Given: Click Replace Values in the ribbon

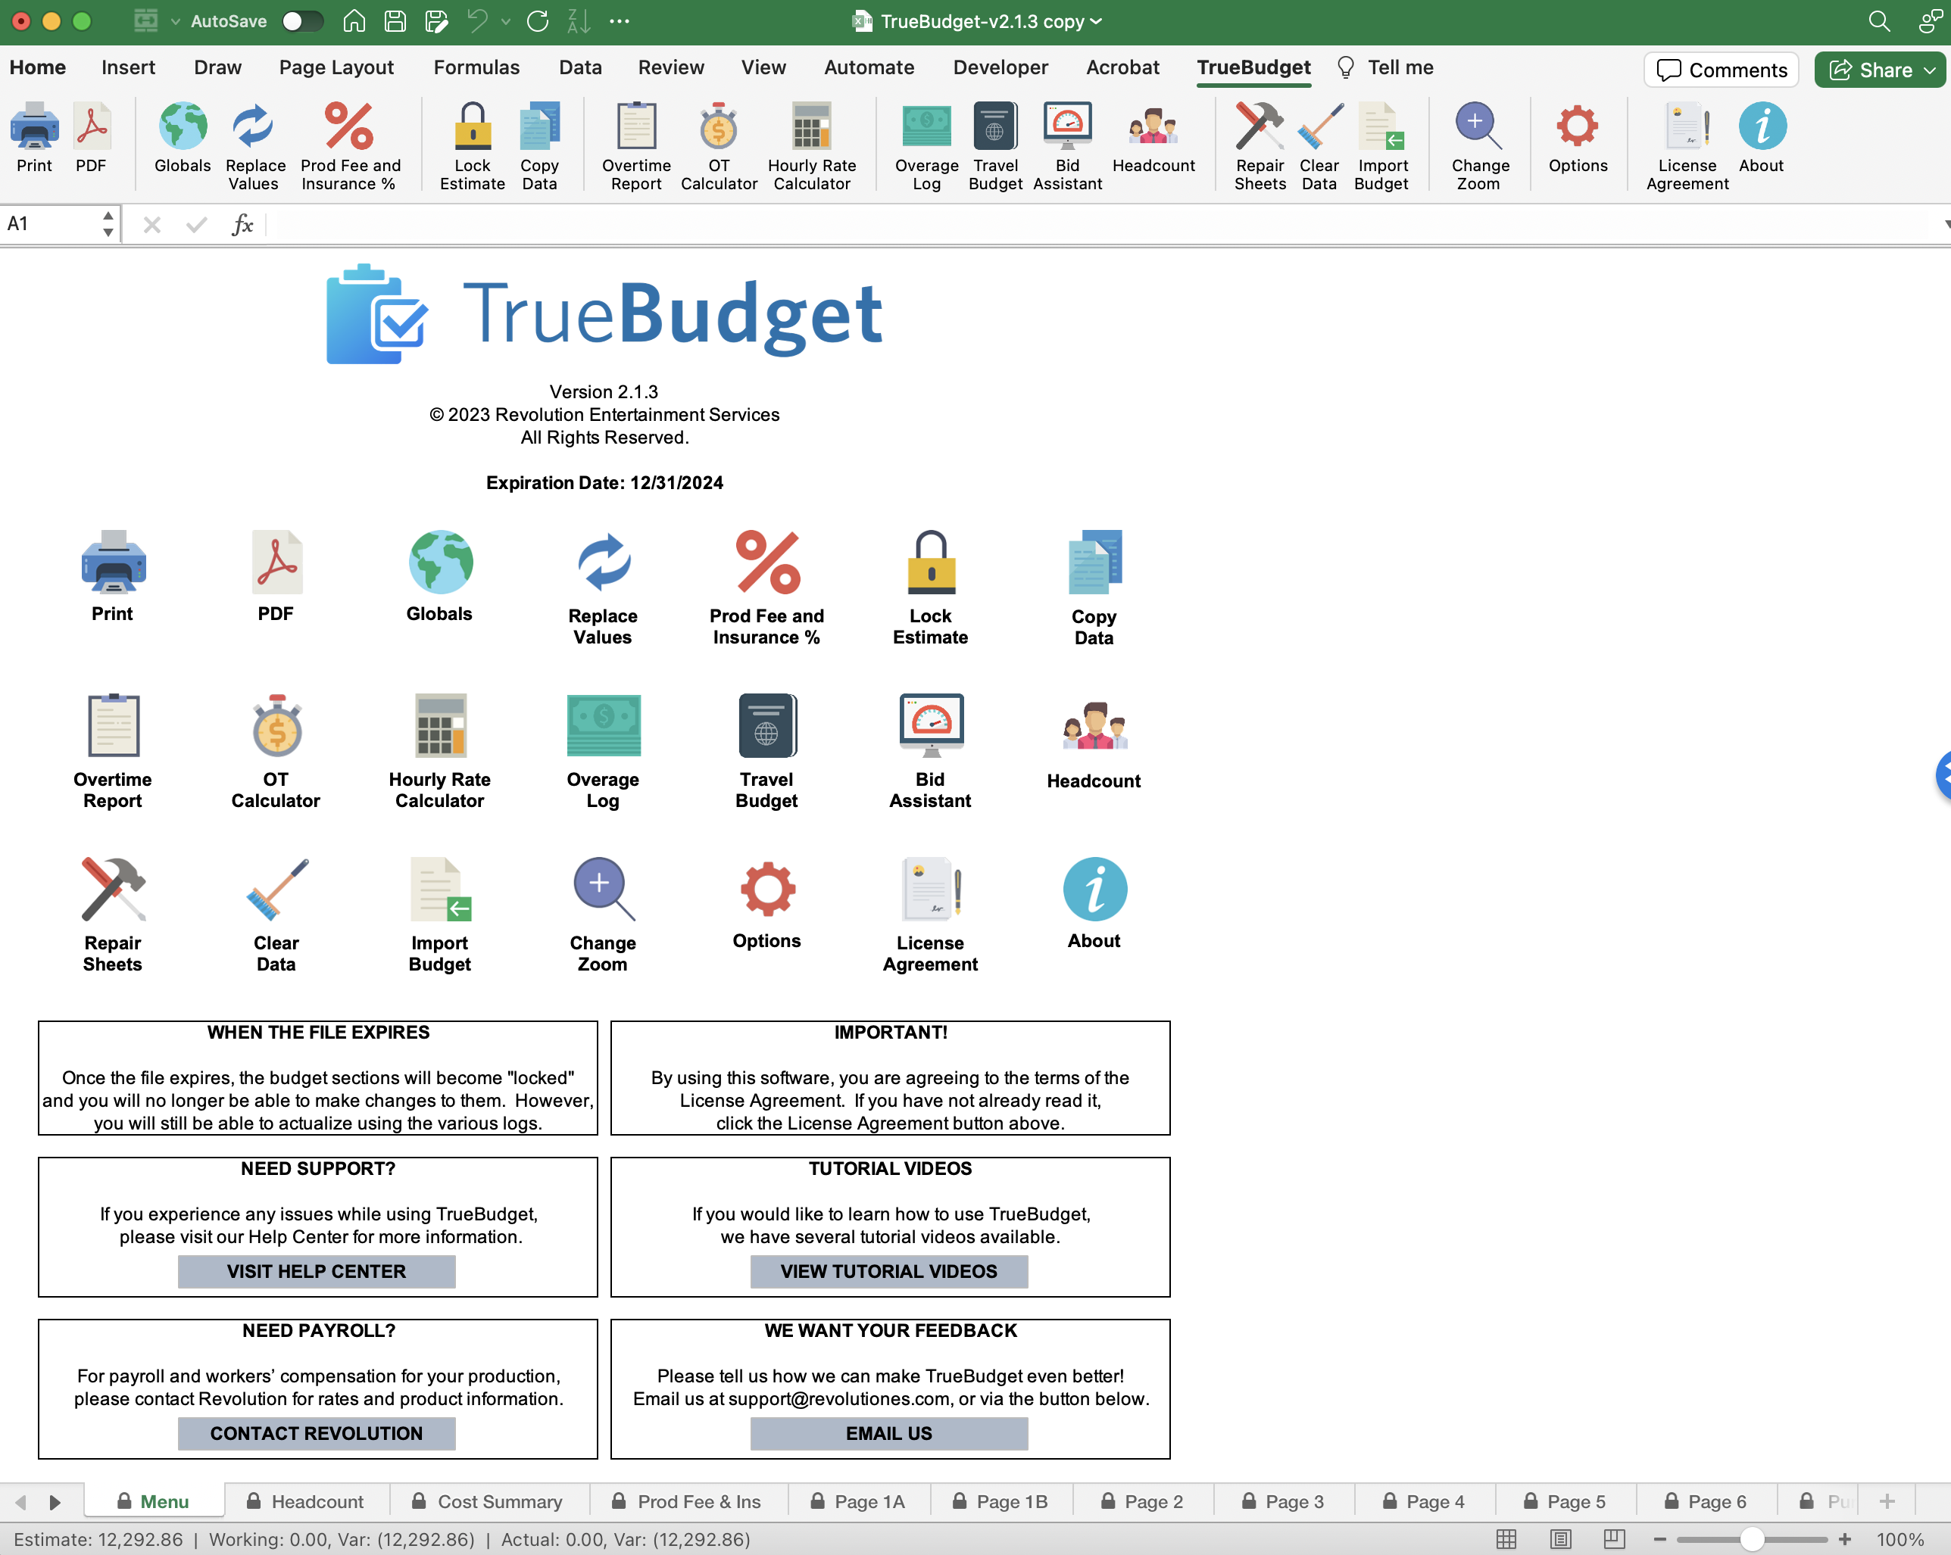Looking at the screenshot, I should [x=254, y=147].
